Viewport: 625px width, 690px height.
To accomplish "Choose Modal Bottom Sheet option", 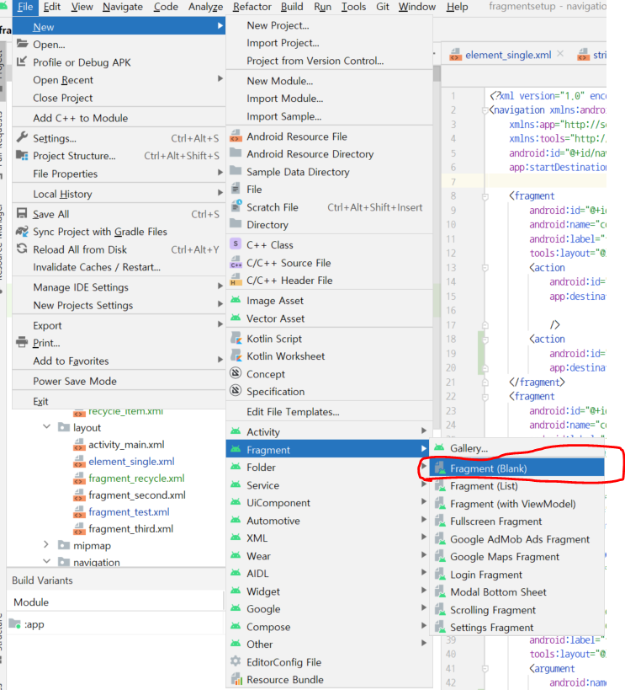I will [x=516, y=592].
